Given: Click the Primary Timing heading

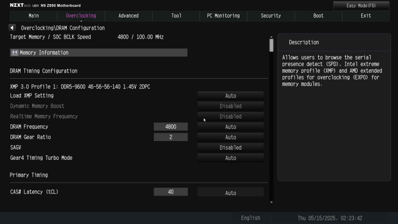Looking at the screenshot, I should coord(29,175).
